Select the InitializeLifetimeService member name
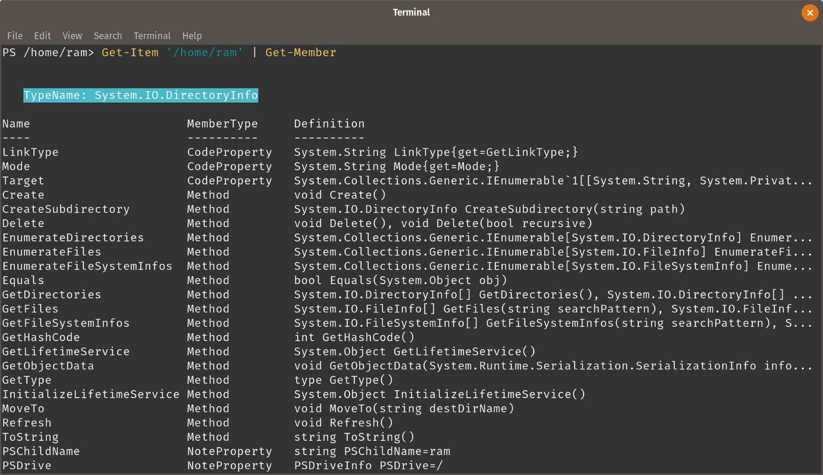 coord(91,394)
